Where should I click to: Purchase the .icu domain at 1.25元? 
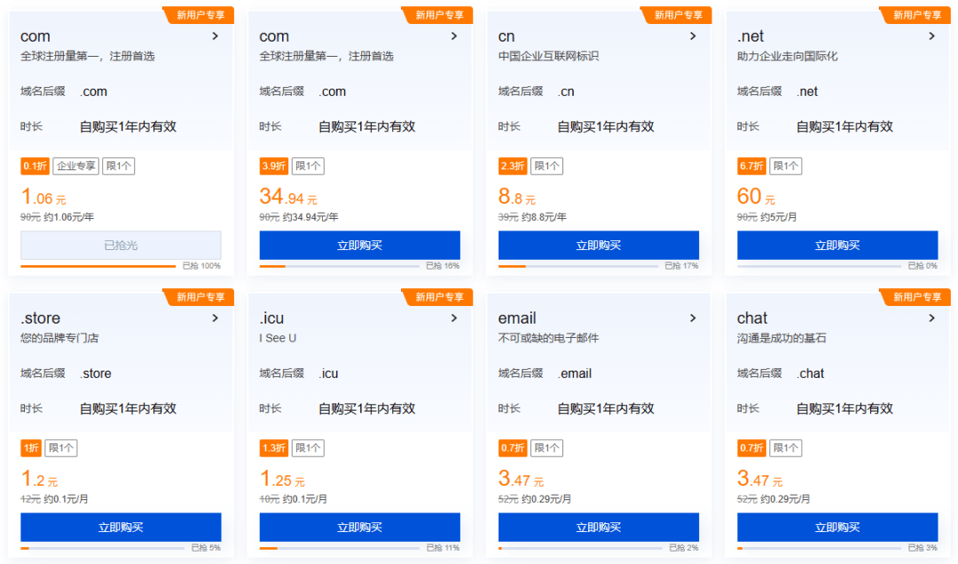pyautogui.click(x=359, y=528)
